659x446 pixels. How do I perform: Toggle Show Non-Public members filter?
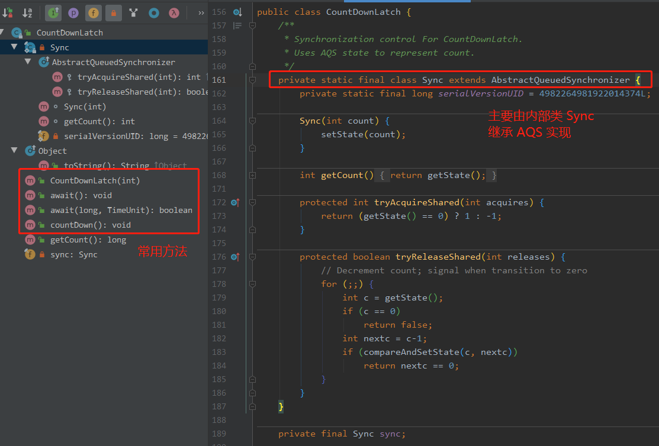coord(113,12)
